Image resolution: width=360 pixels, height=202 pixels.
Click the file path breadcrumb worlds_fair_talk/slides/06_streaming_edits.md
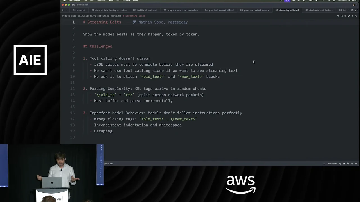pyautogui.click(x=91, y=16)
